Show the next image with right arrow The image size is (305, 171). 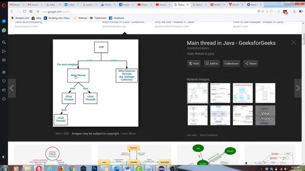[x=298, y=88]
